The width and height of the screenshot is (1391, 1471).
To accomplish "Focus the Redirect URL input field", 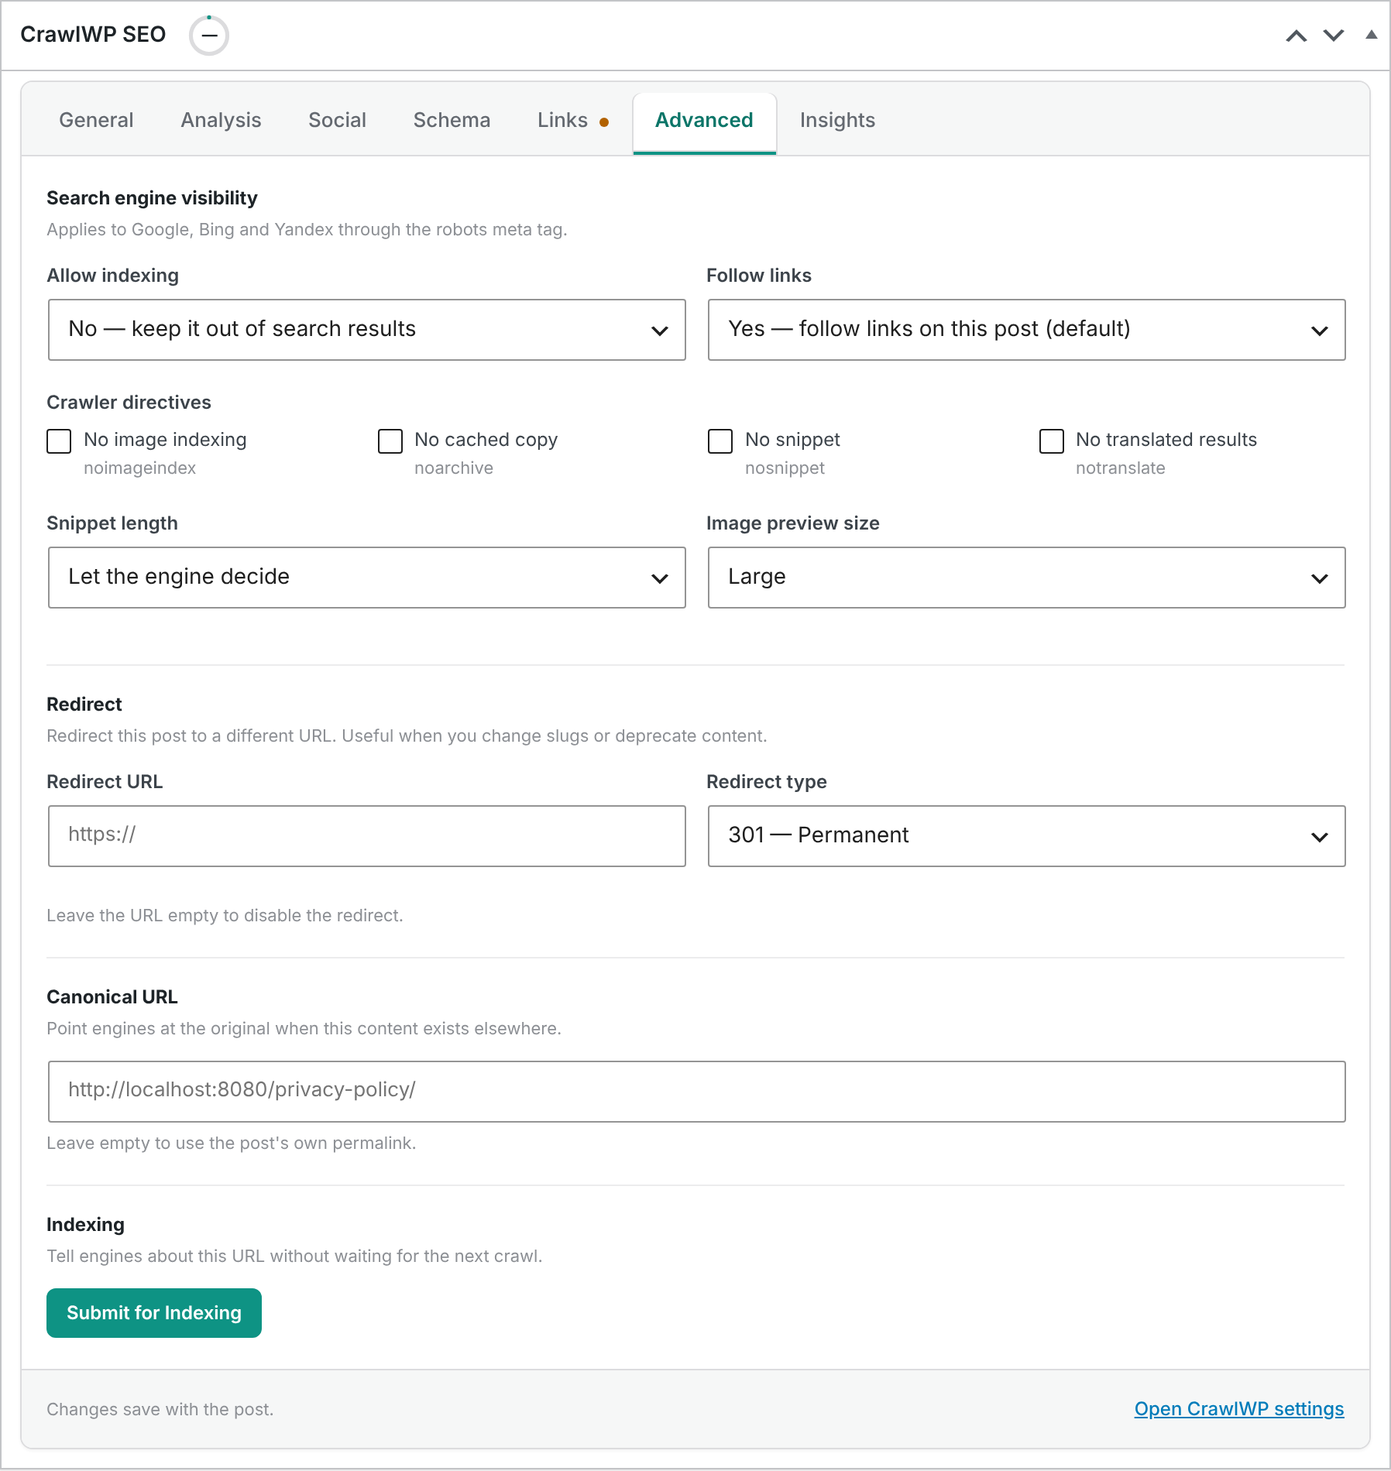I will pyautogui.click(x=367, y=836).
